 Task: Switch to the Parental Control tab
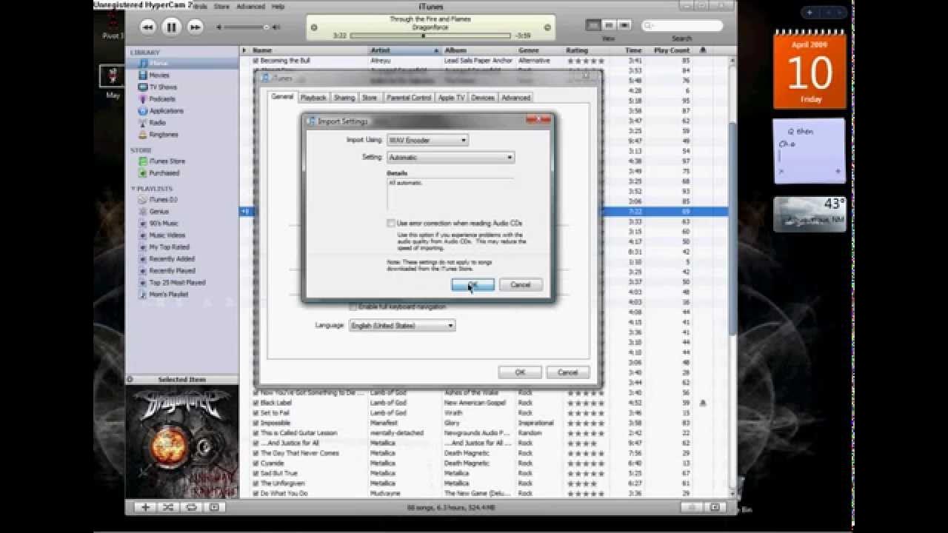click(x=408, y=98)
